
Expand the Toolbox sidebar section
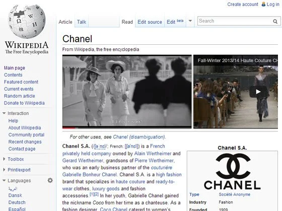pyautogui.click(x=4, y=159)
